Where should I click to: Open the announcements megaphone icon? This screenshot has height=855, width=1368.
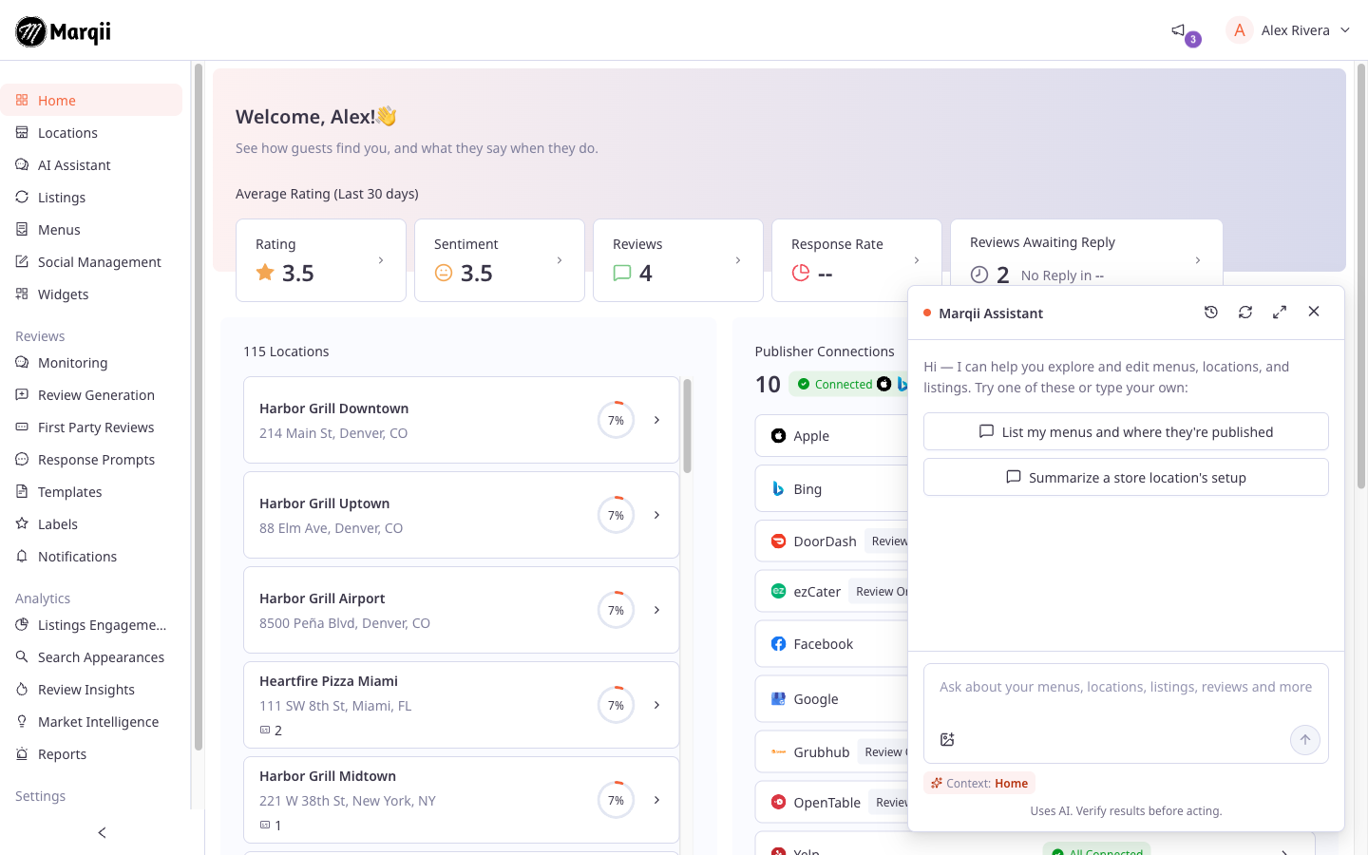click(1178, 30)
